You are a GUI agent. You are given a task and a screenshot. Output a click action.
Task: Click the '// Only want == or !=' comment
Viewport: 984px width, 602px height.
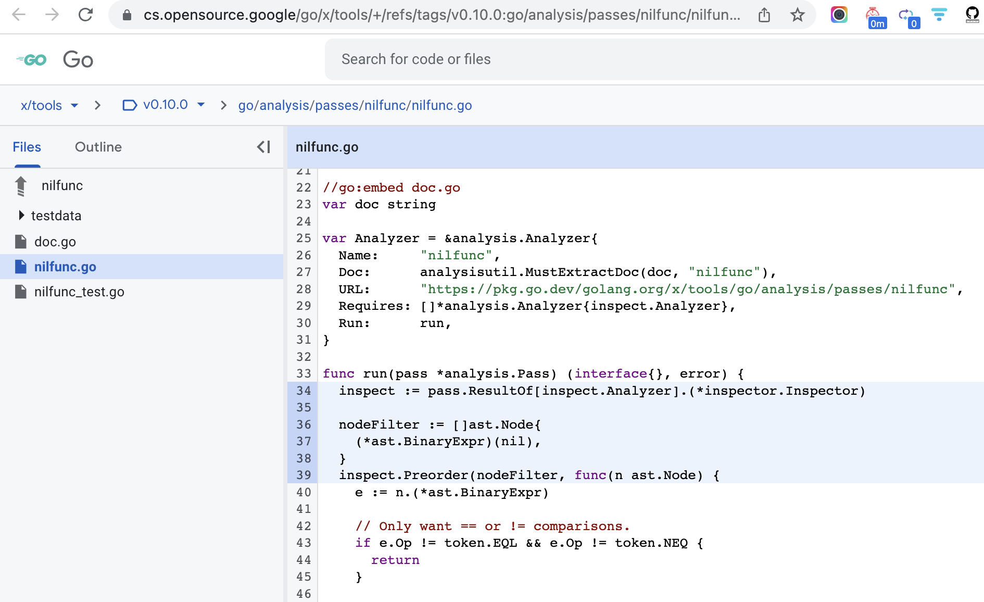click(493, 526)
